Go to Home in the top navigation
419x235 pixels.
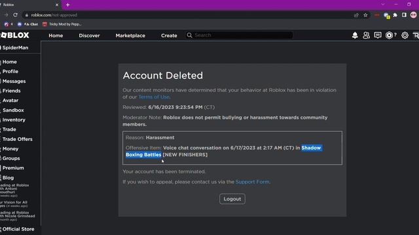click(x=56, y=35)
